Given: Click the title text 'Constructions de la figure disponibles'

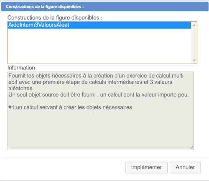Looking at the screenshot, I should [45, 7].
